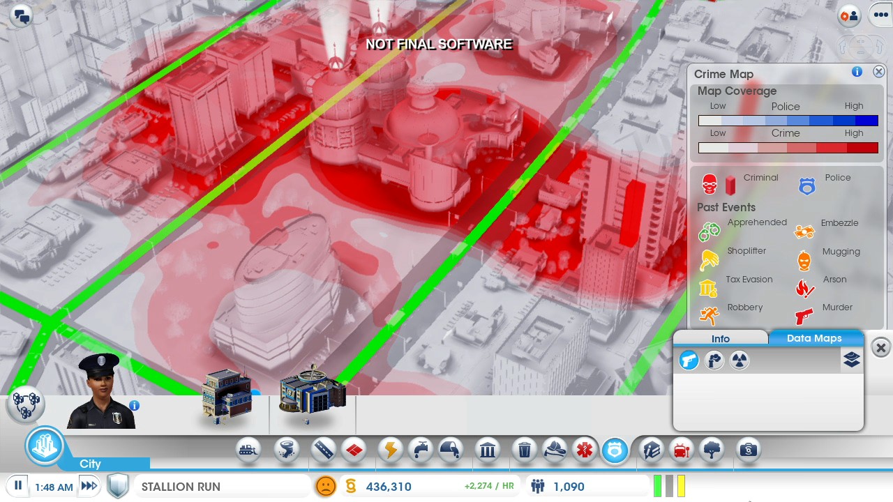Toggle the air pollution data map
The width and height of the screenshot is (893, 502).
pos(714,360)
